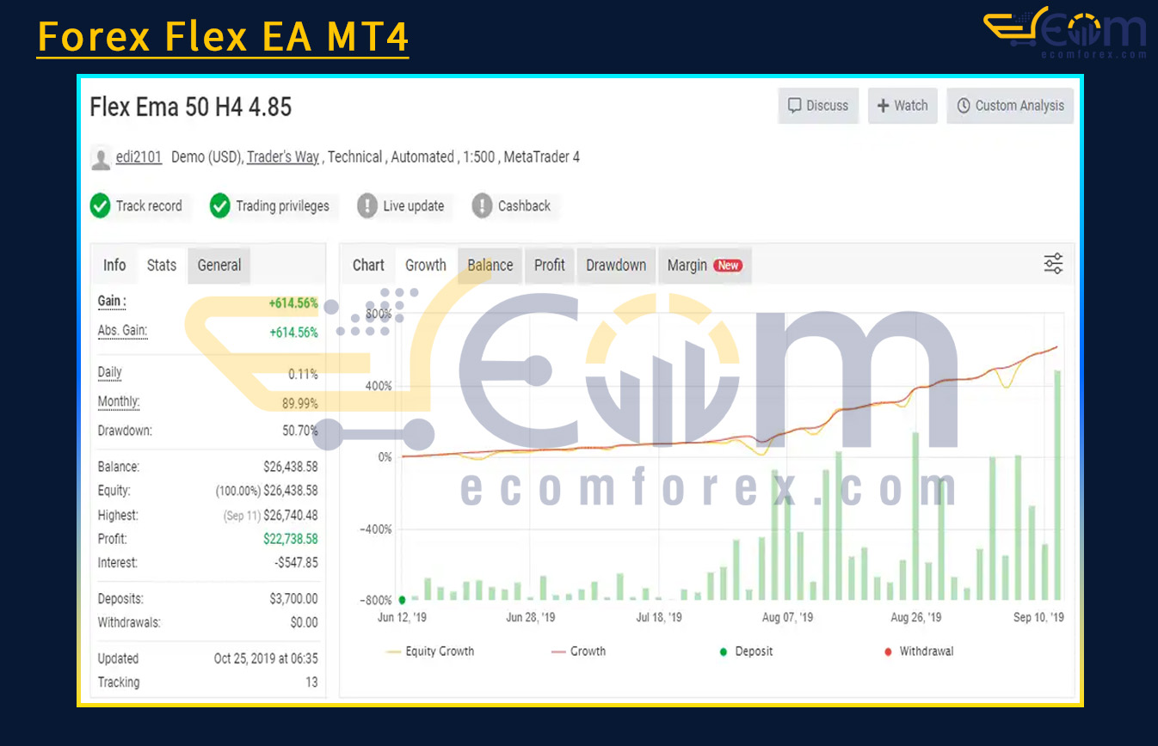This screenshot has height=746, width=1158.
Task: Click the Deposits value $3,700.00
Action: pyautogui.click(x=293, y=599)
